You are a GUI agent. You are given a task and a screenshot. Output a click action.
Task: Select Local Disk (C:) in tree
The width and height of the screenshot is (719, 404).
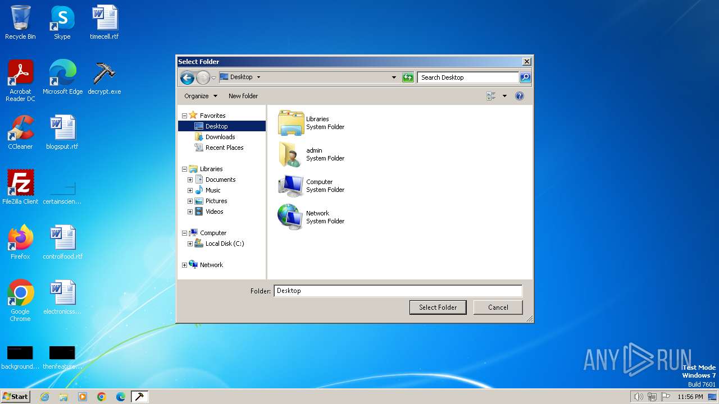224,244
